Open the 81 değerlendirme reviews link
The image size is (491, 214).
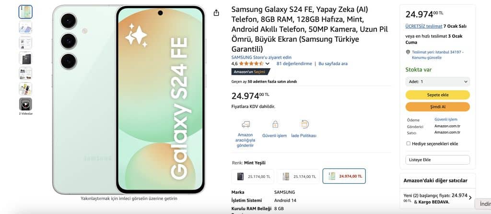294,64
